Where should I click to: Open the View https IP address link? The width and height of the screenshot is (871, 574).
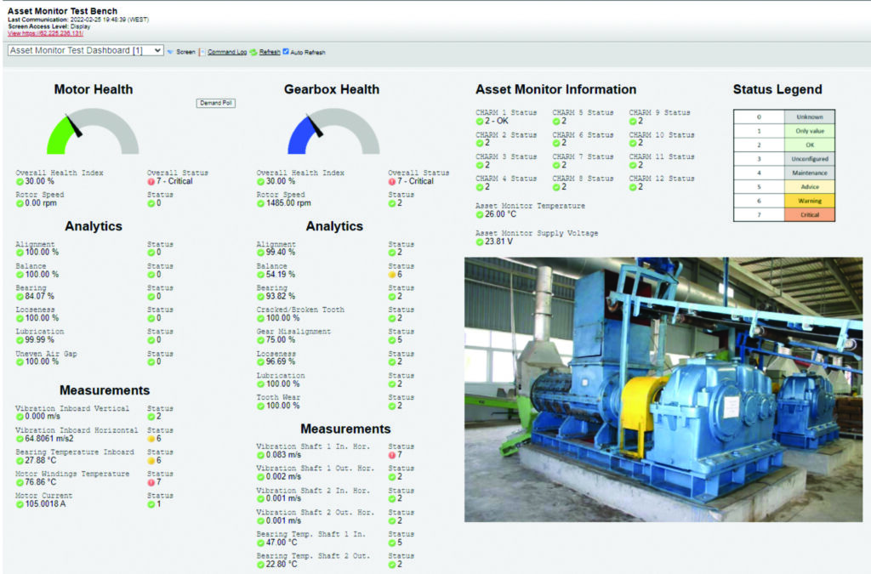(45, 33)
